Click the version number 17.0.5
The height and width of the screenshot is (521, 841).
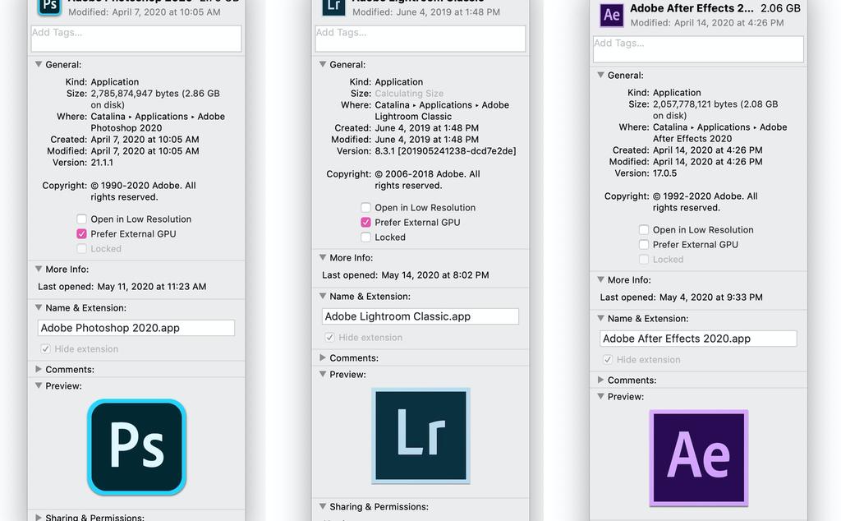tap(664, 173)
